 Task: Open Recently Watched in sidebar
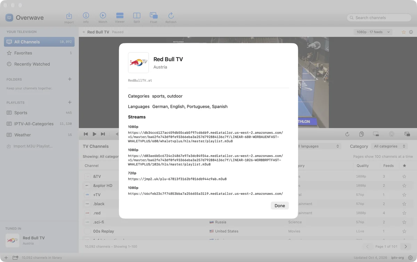(39, 64)
